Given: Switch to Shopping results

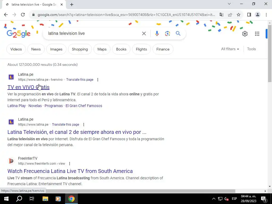Looking at the screenshot, I should pyautogui.click(x=80, y=49).
